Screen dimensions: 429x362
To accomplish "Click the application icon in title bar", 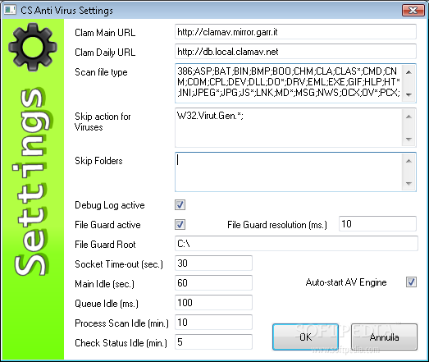I will [10, 10].
